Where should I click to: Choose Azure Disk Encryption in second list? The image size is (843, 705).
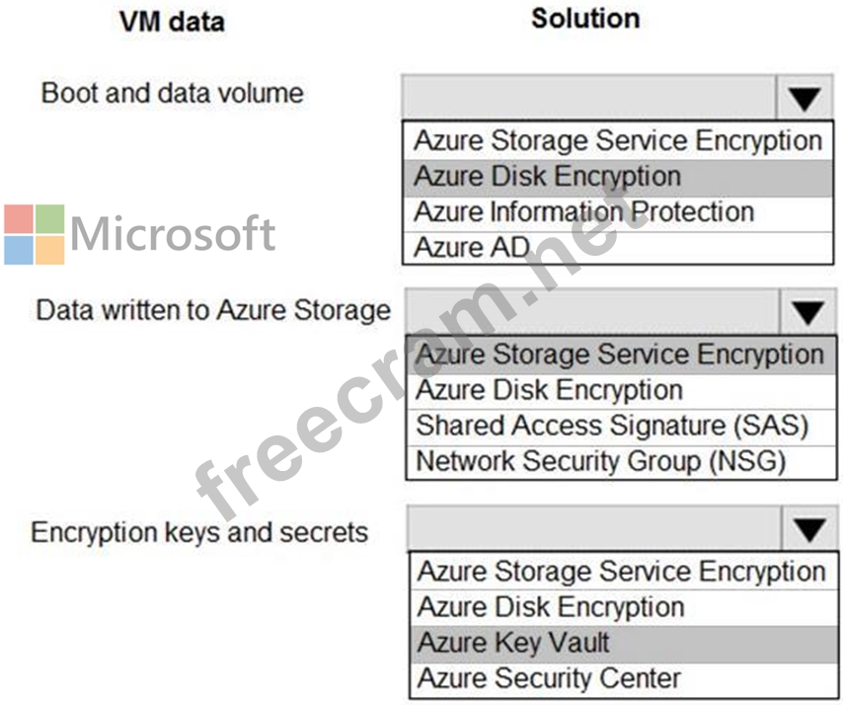click(x=621, y=391)
